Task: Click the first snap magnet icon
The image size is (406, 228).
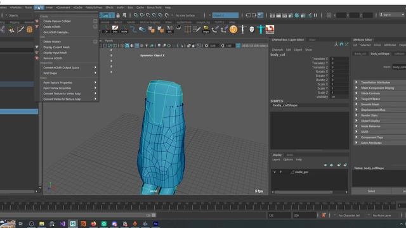Action: click(x=136, y=15)
